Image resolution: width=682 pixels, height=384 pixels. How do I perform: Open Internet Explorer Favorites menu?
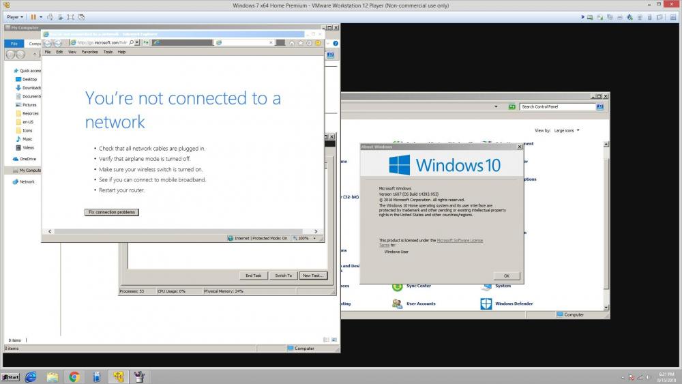[89, 52]
